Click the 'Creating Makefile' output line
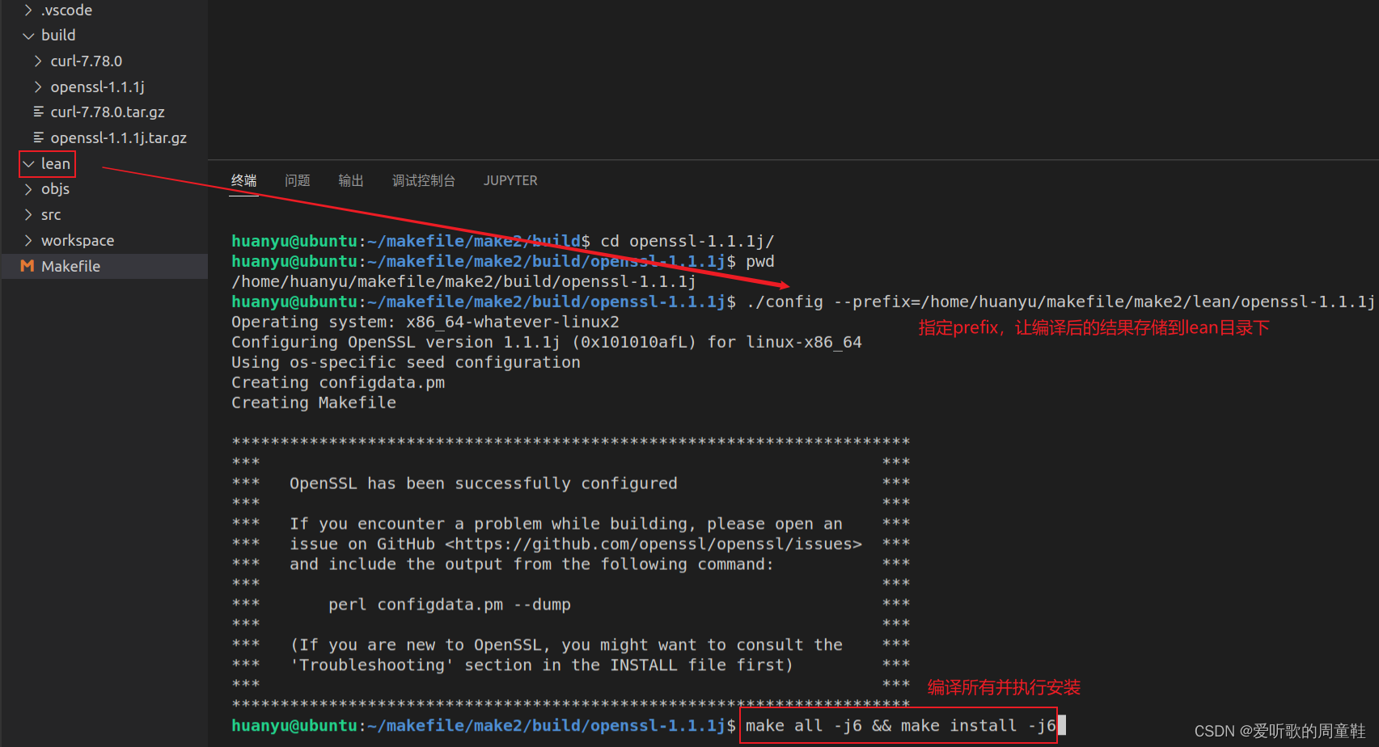1379x747 pixels. point(314,403)
